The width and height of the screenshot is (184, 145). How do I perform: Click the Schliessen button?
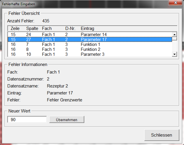162,135
